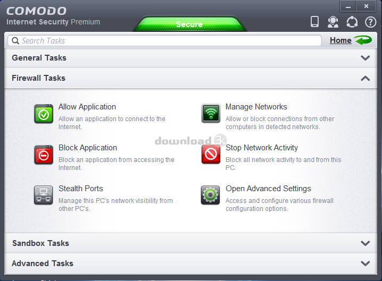Image resolution: width=382 pixels, height=281 pixels.
Task: Go to Home link
Action: click(341, 40)
